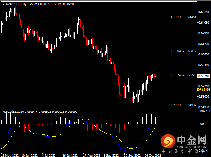211x157 pixels.
Task: Click the 0.65190 price axis label
Action: [204, 12]
